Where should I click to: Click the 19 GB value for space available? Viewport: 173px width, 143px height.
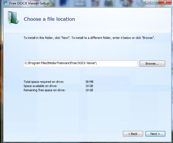(x=89, y=86)
